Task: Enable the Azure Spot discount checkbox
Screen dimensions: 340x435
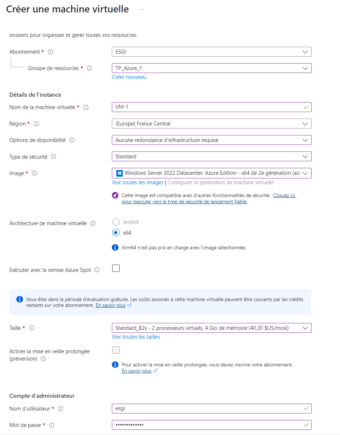Action: pos(116,269)
